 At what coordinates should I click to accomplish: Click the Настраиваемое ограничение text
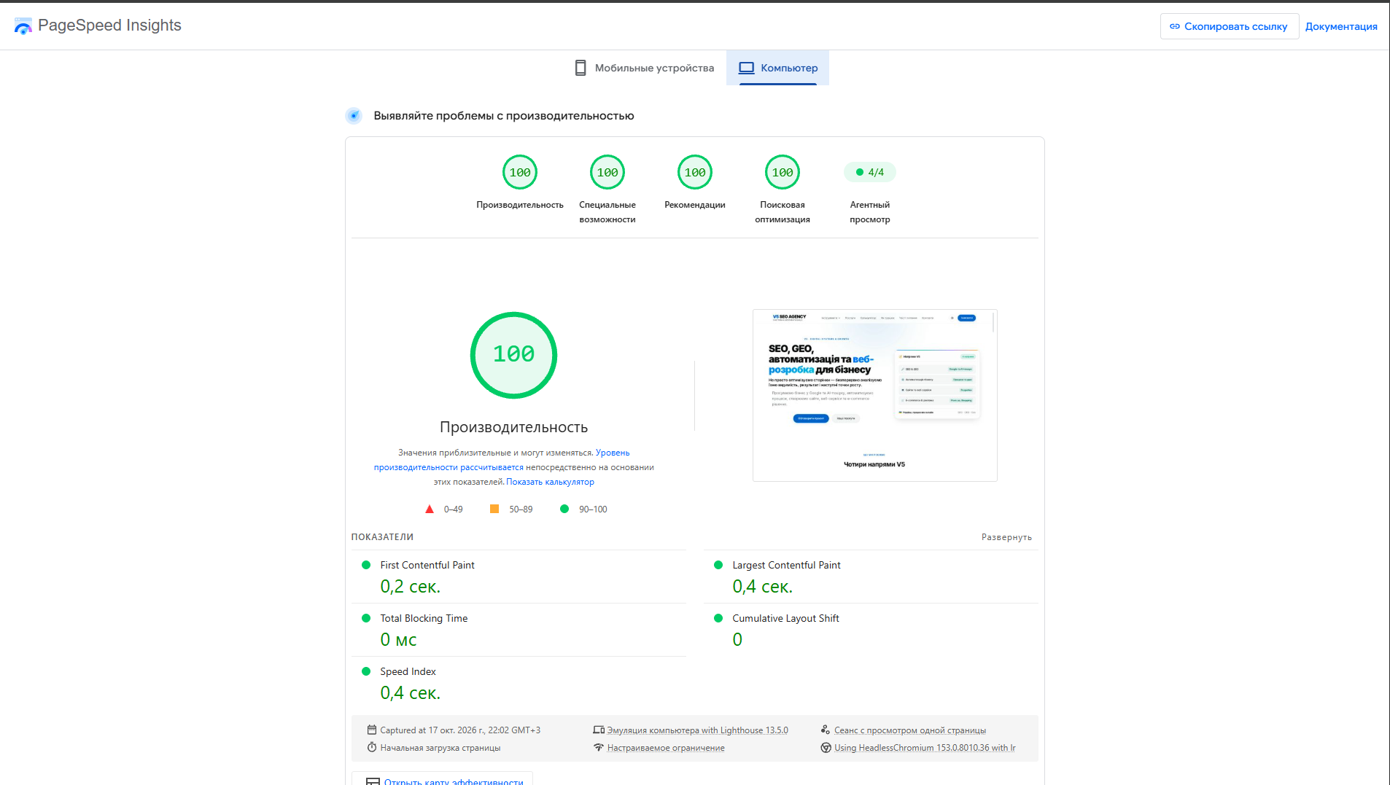[x=666, y=748]
